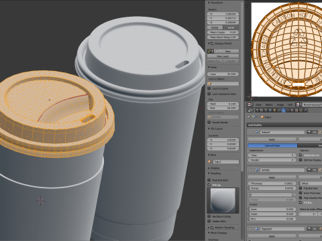This screenshot has width=322, height=241.
Task: Open the Modifiers properties tab icon
Action: click(284, 110)
